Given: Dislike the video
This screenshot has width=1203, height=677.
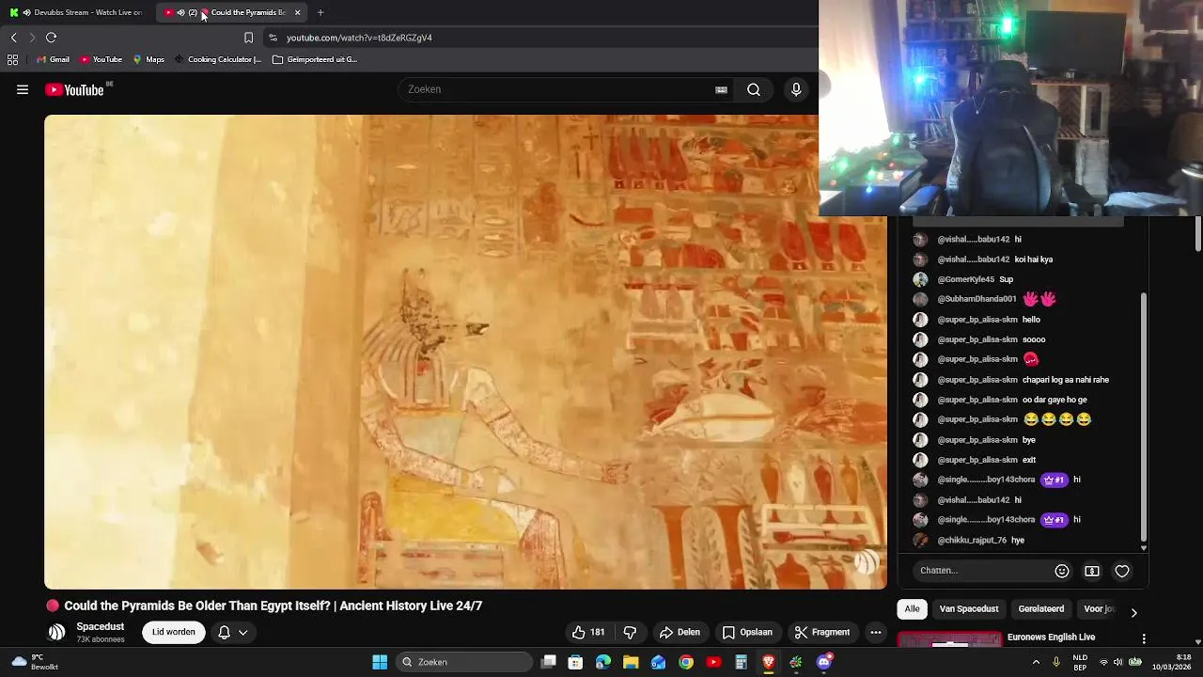Looking at the screenshot, I should click(631, 632).
